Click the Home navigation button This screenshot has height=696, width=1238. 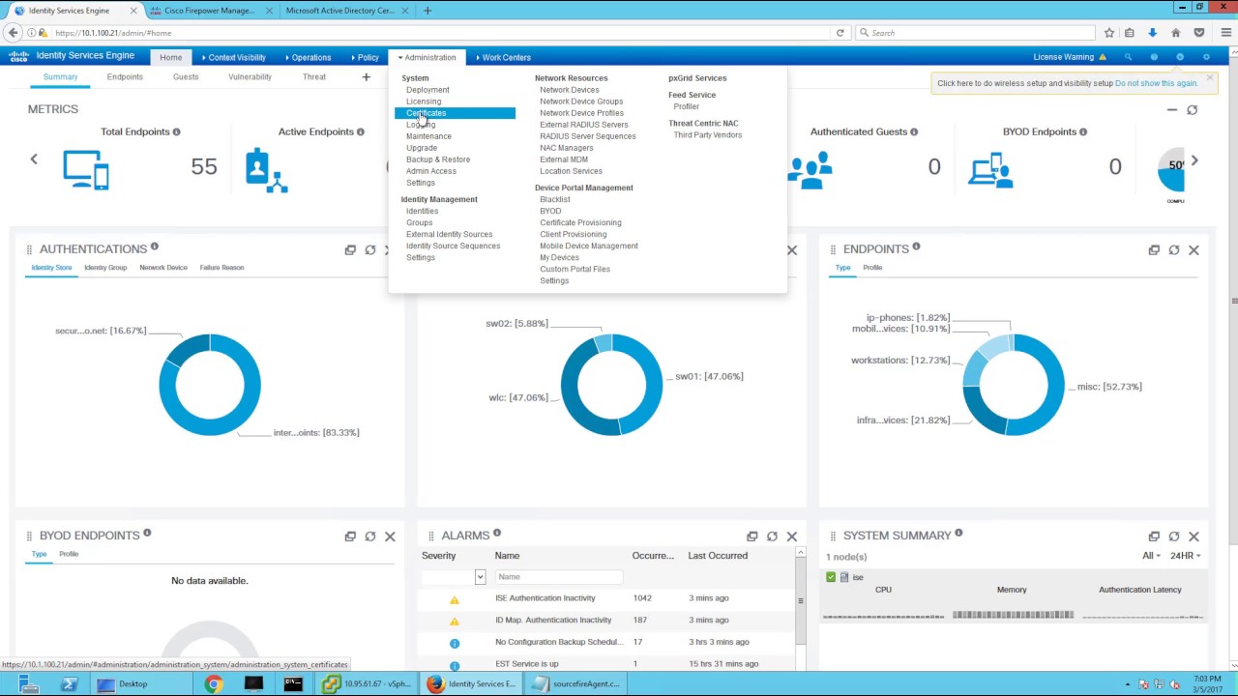[x=170, y=57]
